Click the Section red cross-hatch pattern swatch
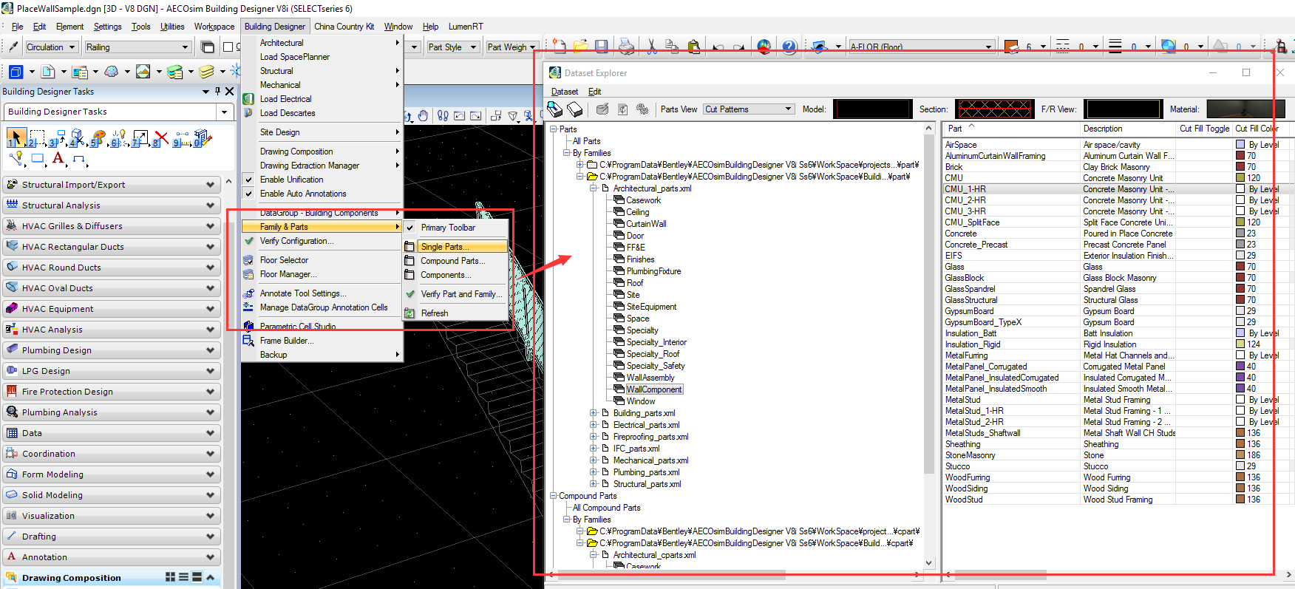This screenshot has height=589, width=1295. tap(994, 109)
